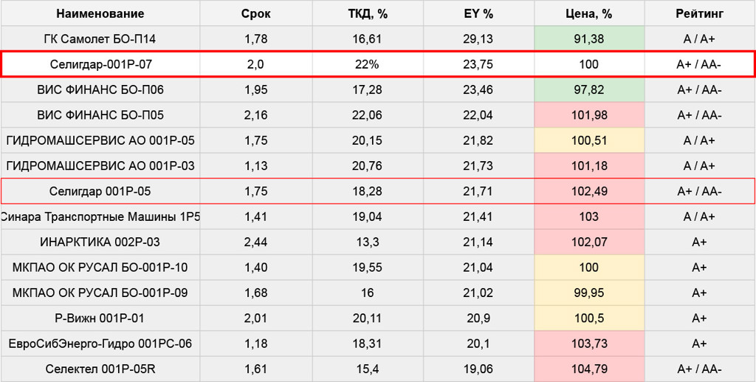Screen dimensions: 756x382
Task: Click the Рейтинг column header
Action: click(699, 13)
